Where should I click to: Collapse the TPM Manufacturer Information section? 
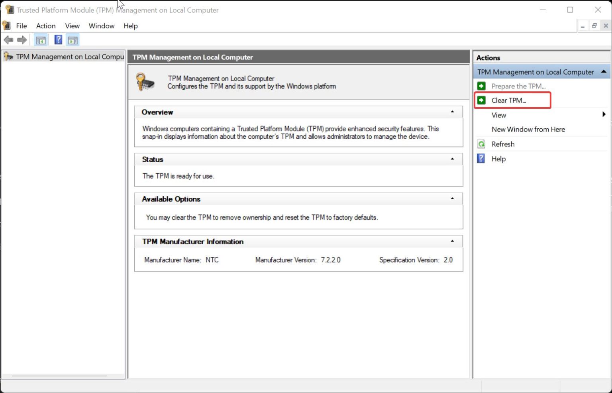coord(452,241)
